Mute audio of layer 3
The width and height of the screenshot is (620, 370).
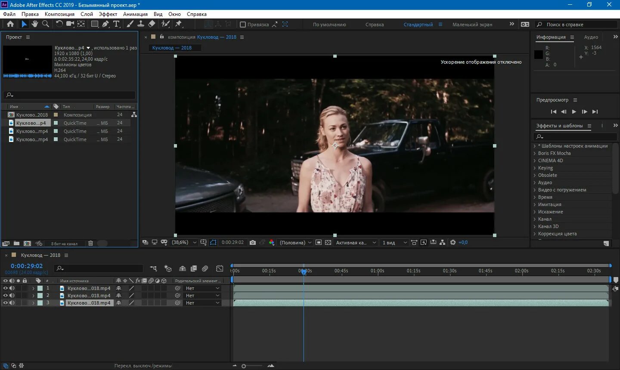coord(12,303)
